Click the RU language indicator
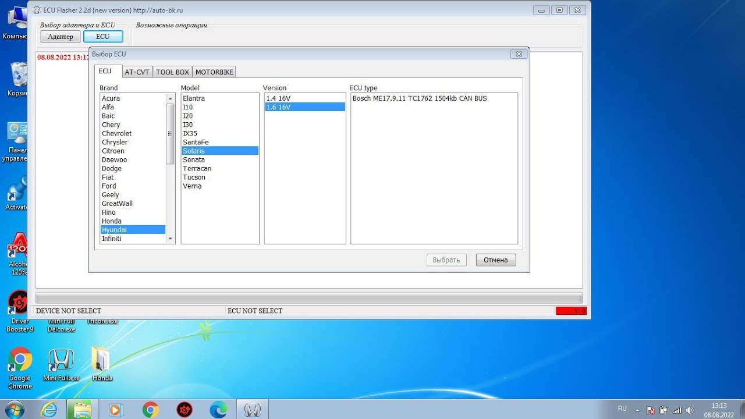The width and height of the screenshot is (745, 419). (x=622, y=409)
